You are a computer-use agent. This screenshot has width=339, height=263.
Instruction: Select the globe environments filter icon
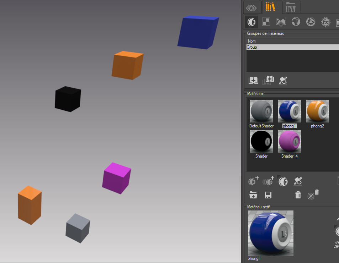(296, 22)
